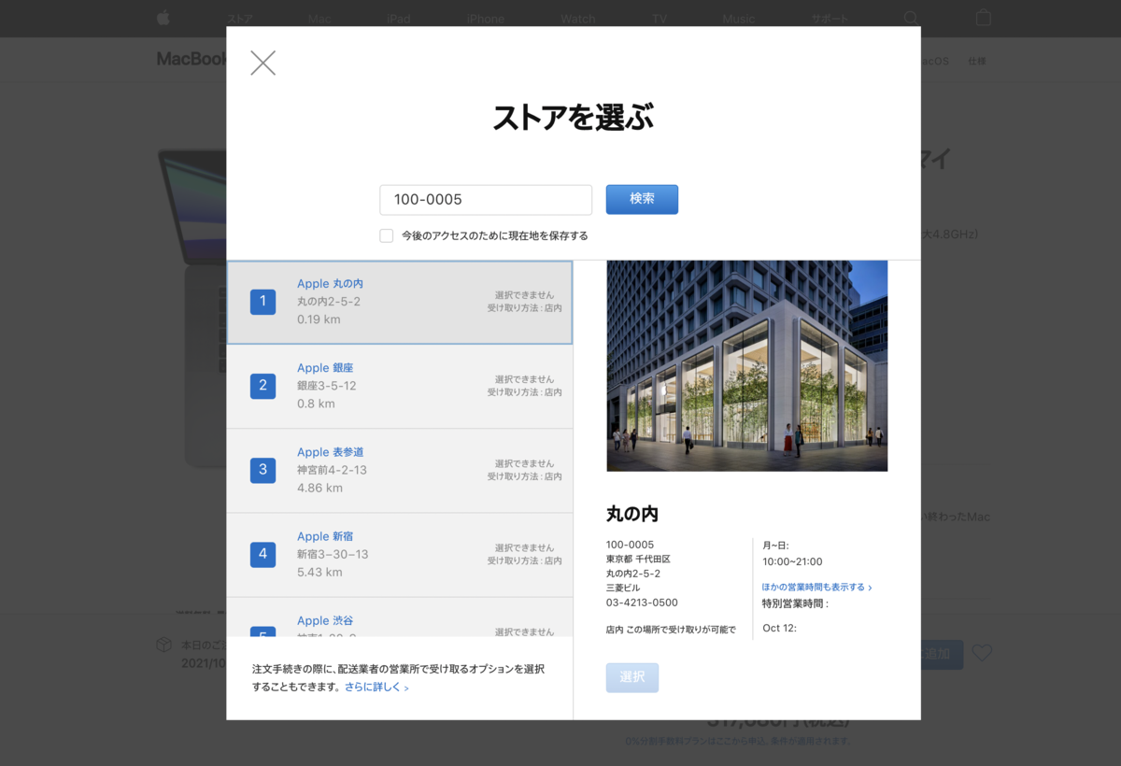Click the number 2 store badge

263,386
